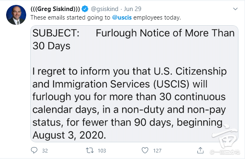Click the like count 127

(x=157, y=151)
